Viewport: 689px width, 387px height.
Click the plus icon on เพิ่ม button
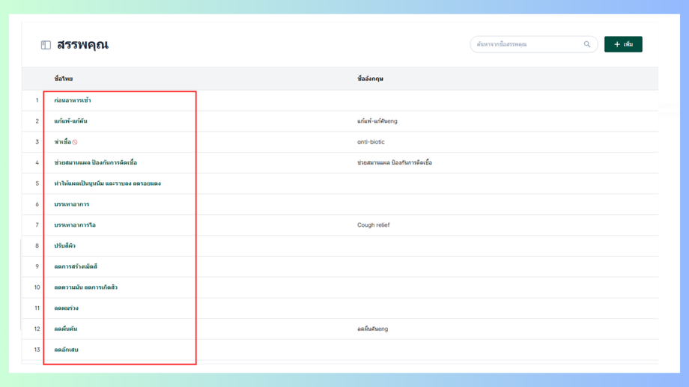(617, 44)
